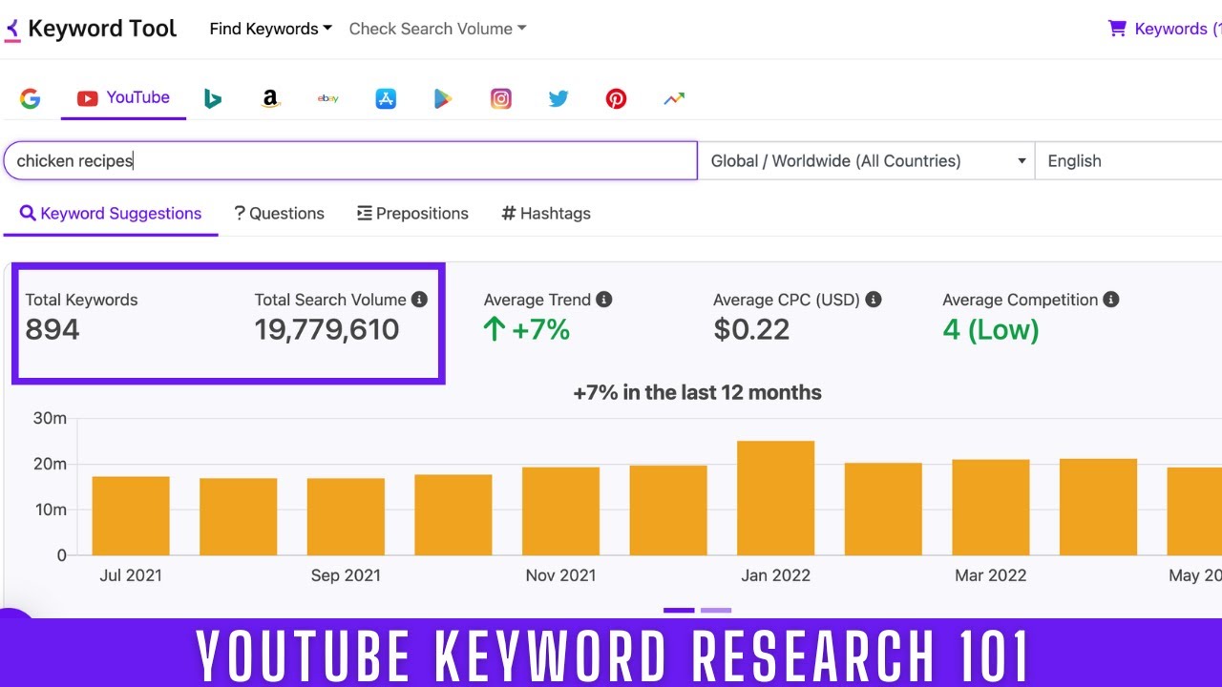Click the total keywords value 894

pos(53,330)
